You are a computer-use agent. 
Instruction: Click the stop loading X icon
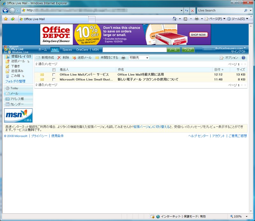193,10
